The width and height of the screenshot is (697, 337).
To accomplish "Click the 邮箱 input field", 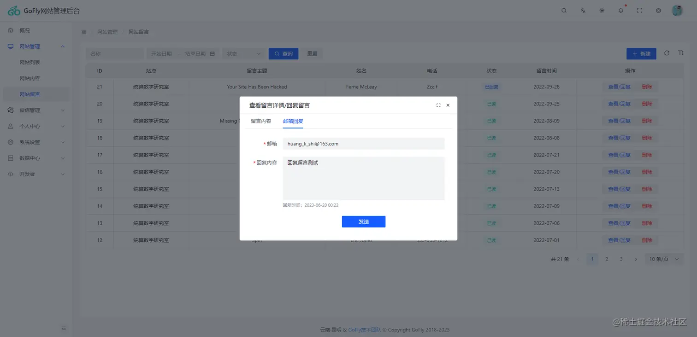I will click(364, 144).
